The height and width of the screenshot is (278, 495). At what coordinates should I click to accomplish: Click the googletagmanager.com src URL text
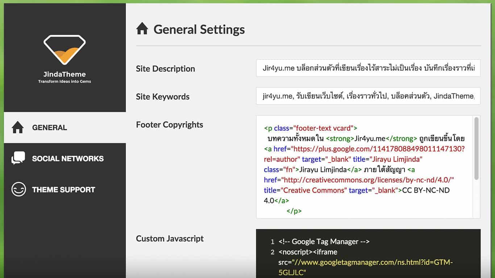[x=366, y=267]
